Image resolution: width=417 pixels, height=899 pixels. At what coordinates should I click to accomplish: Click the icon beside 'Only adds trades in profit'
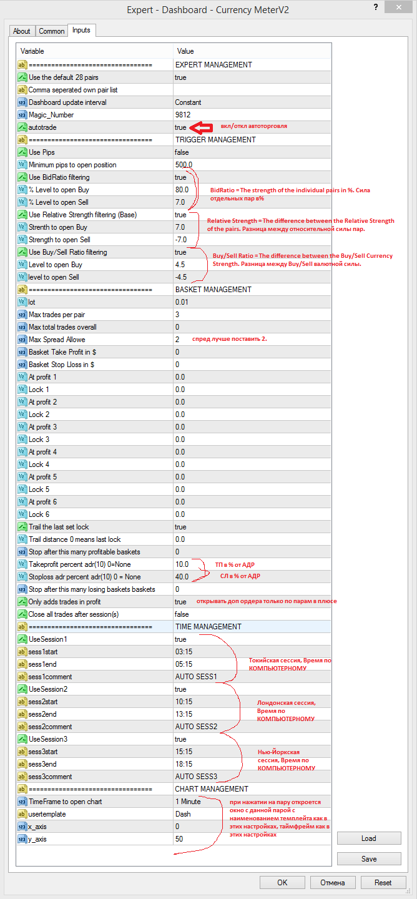click(x=22, y=602)
